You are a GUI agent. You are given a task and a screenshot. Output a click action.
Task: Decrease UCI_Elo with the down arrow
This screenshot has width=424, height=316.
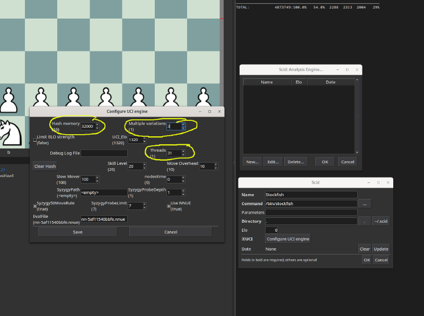pos(145,141)
